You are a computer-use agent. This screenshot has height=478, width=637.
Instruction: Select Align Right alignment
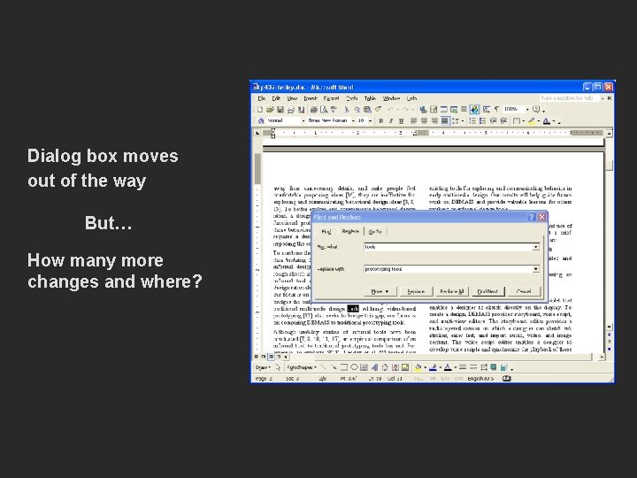pyautogui.click(x=434, y=120)
